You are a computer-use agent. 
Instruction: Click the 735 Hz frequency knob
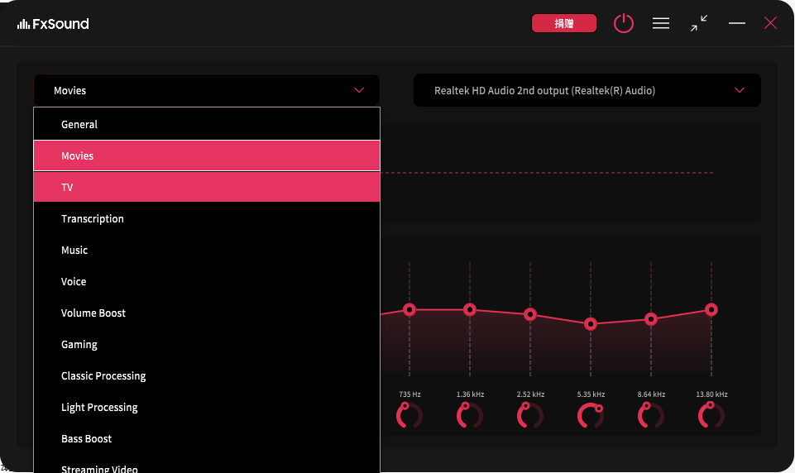409,415
